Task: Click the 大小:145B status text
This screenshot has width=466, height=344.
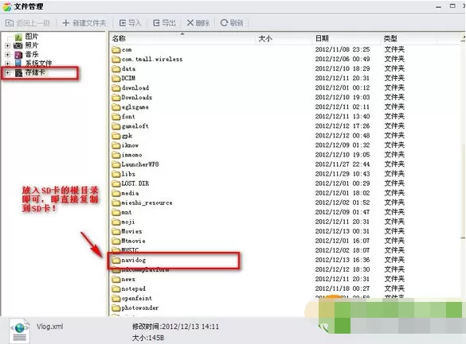Action: 148,338
